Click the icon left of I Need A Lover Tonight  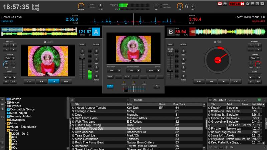coord(73,108)
